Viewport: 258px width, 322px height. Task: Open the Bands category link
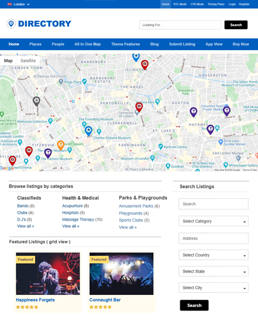[22, 206]
